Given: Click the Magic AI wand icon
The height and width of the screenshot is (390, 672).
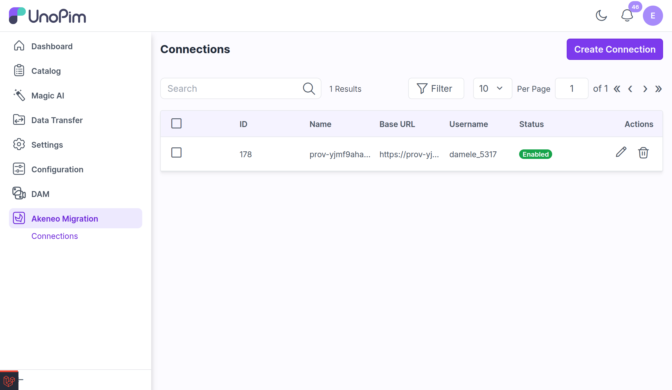Looking at the screenshot, I should click(x=19, y=95).
